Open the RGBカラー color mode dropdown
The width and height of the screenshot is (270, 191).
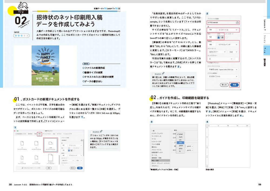[x=68, y=160]
